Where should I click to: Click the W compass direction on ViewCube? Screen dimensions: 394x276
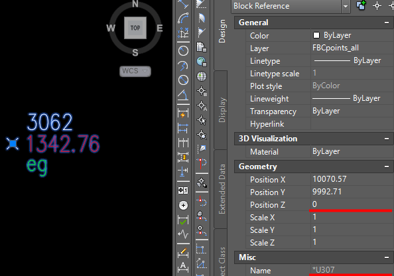[111, 28]
